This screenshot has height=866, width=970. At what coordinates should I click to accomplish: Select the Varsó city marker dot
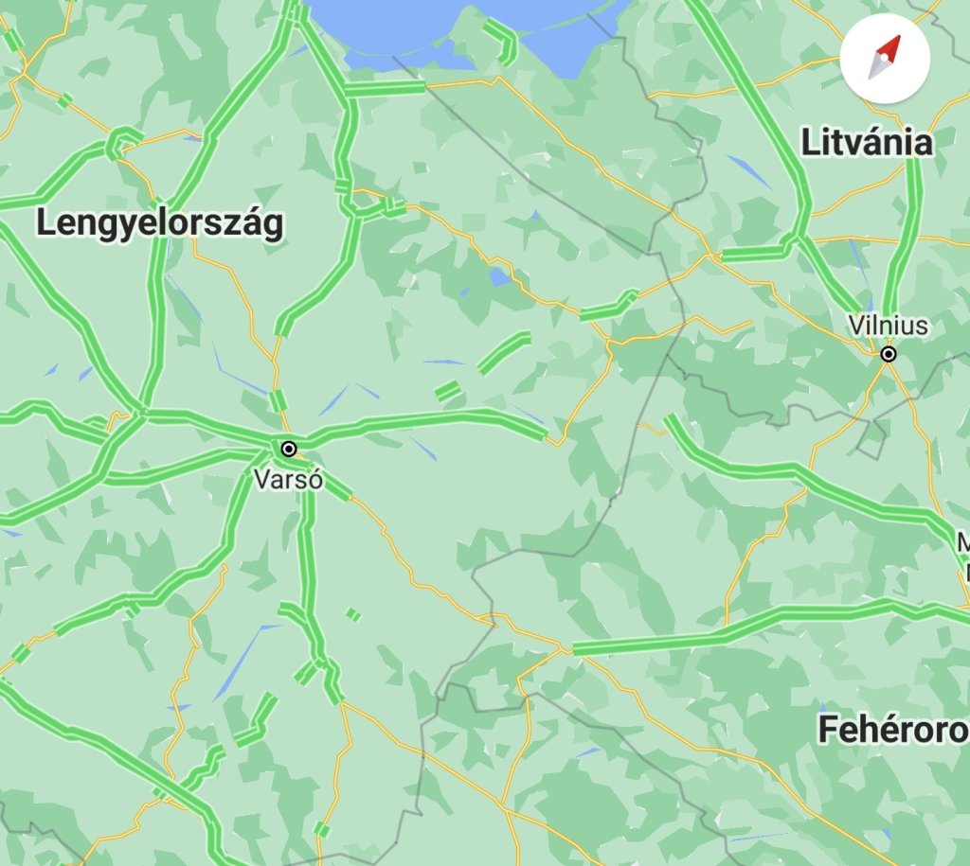point(288,449)
